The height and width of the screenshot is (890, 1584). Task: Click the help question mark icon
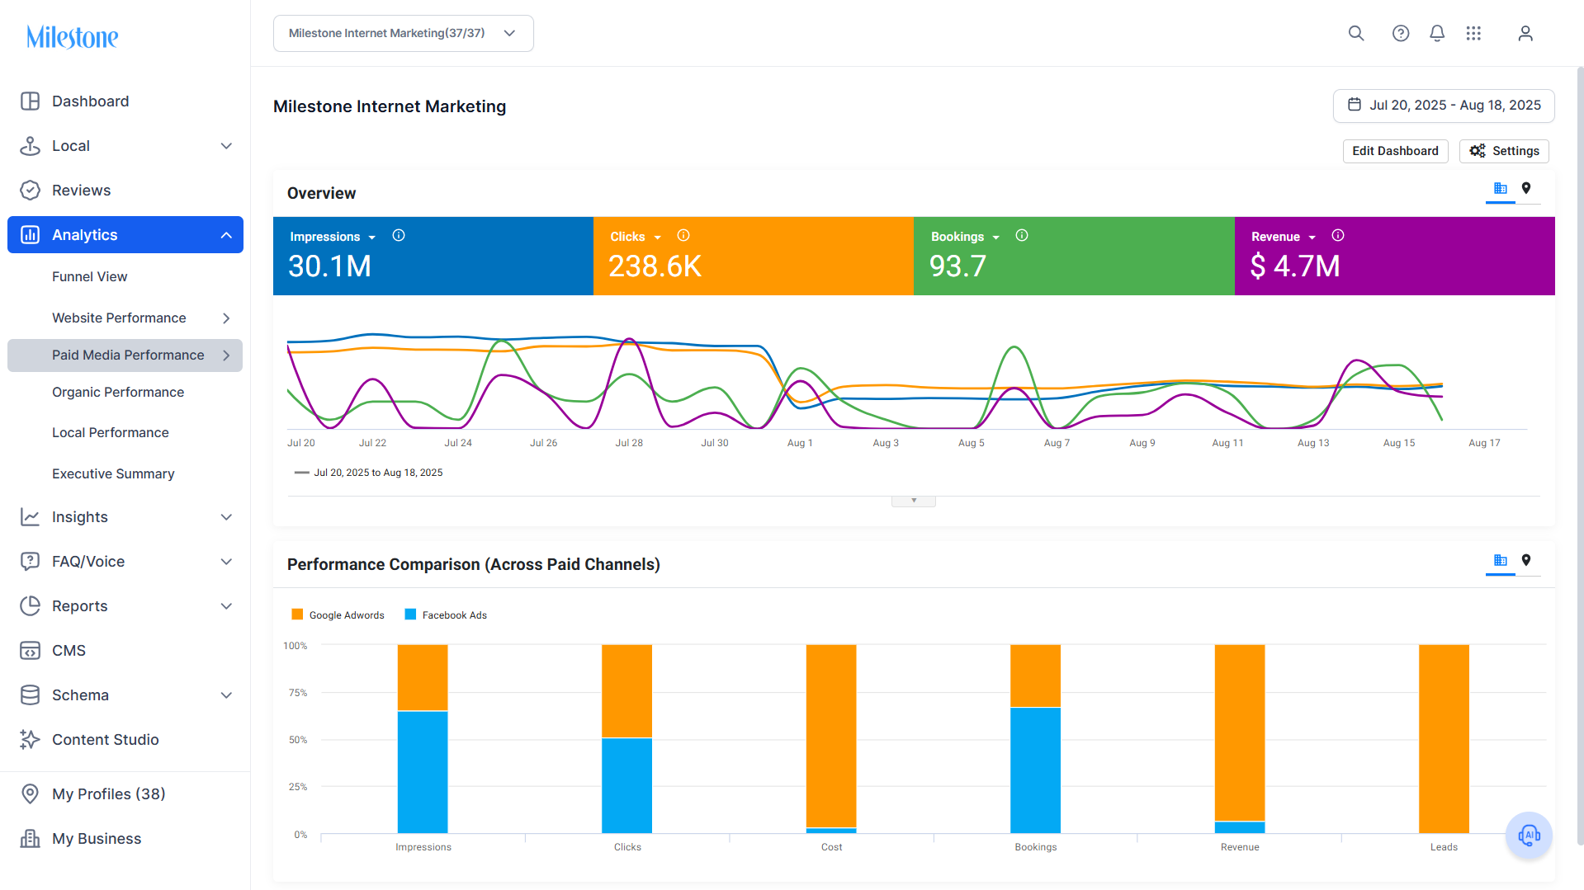(x=1400, y=33)
